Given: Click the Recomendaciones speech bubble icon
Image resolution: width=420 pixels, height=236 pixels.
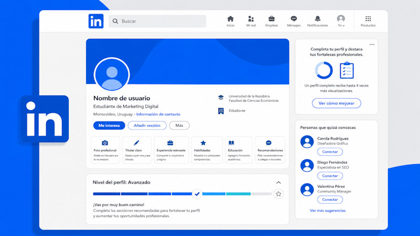Looking at the screenshot, I should (x=268, y=143).
